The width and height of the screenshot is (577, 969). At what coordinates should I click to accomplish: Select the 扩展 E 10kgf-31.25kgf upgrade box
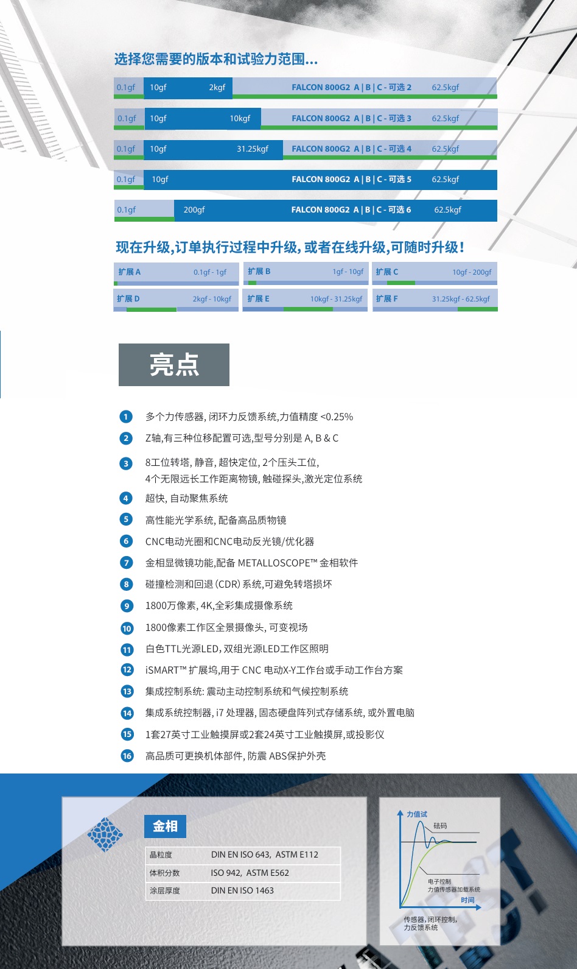[x=305, y=300]
